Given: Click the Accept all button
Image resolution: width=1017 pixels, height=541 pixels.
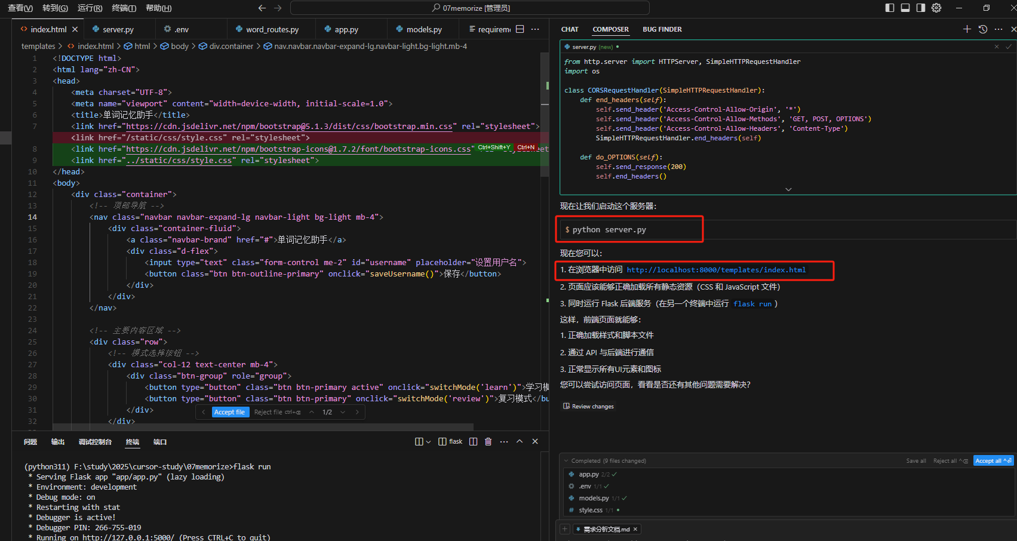Looking at the screenshot, I should click(x=993, y=461).
